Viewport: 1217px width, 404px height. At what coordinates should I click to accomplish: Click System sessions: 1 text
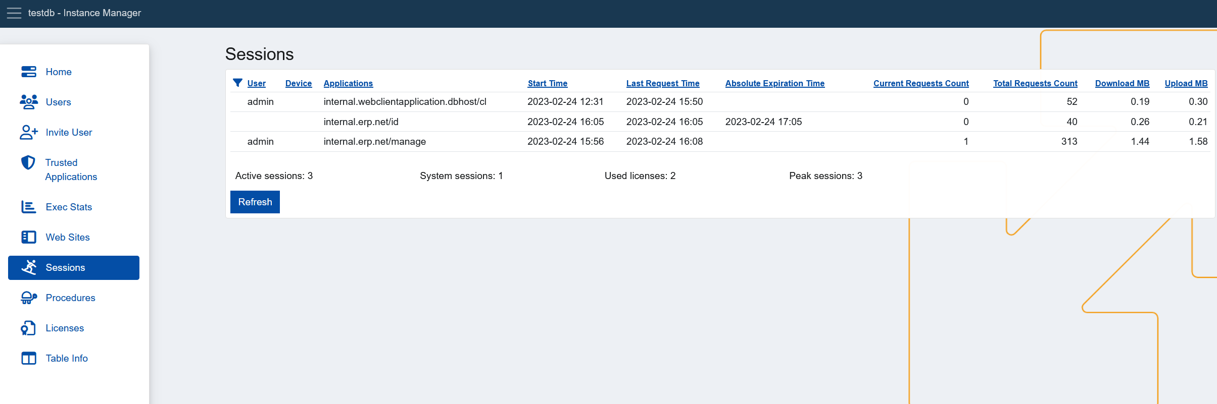coord(461,176)
